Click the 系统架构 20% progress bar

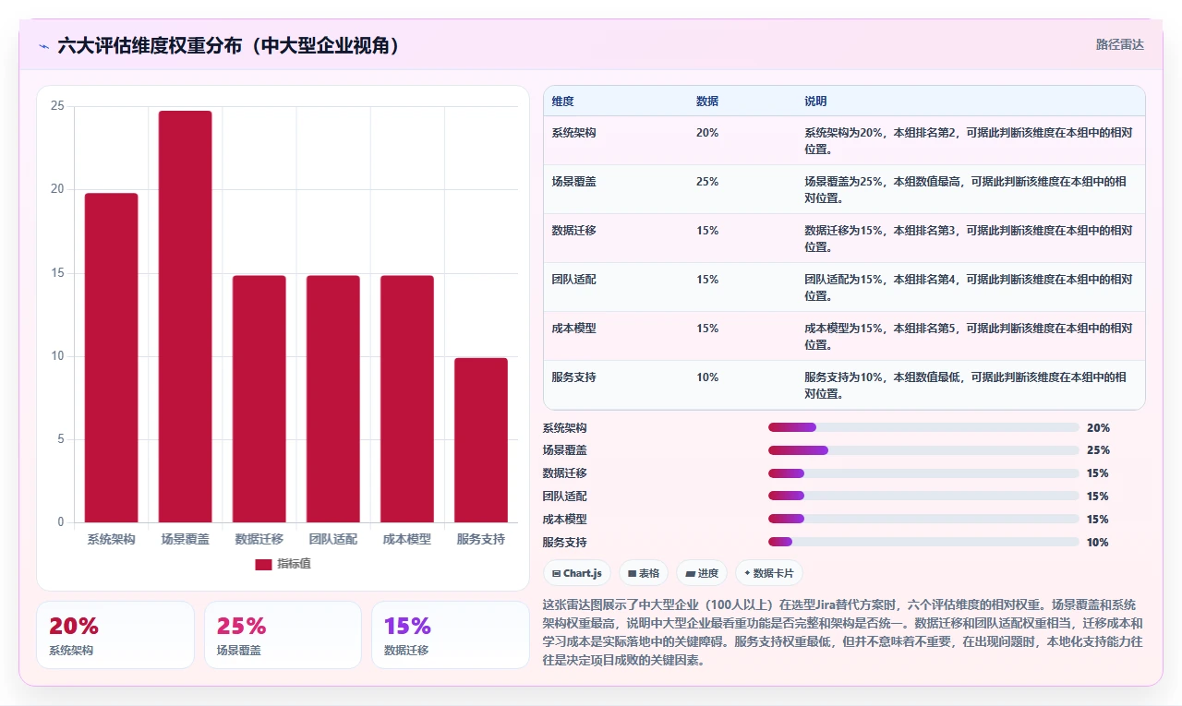coord(923,427)
